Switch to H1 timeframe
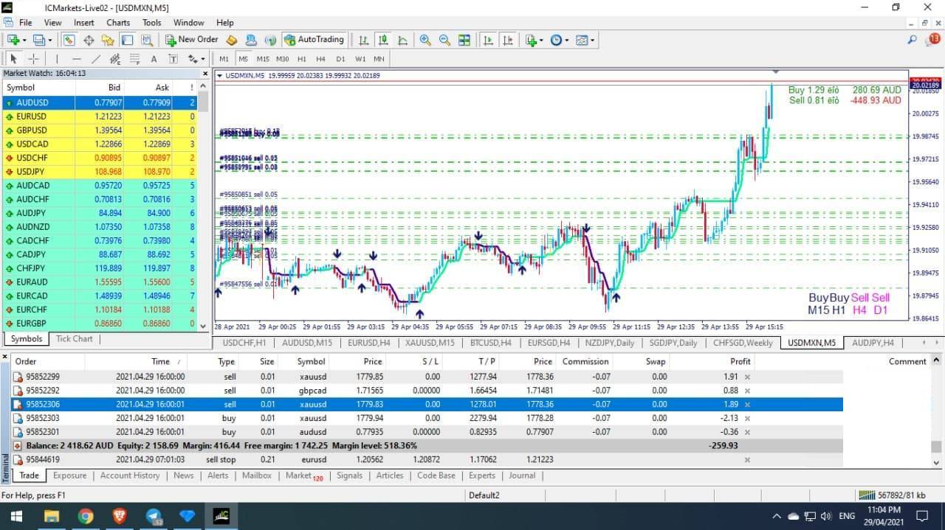The image size is (945, 530). click(x=302, y=59)
